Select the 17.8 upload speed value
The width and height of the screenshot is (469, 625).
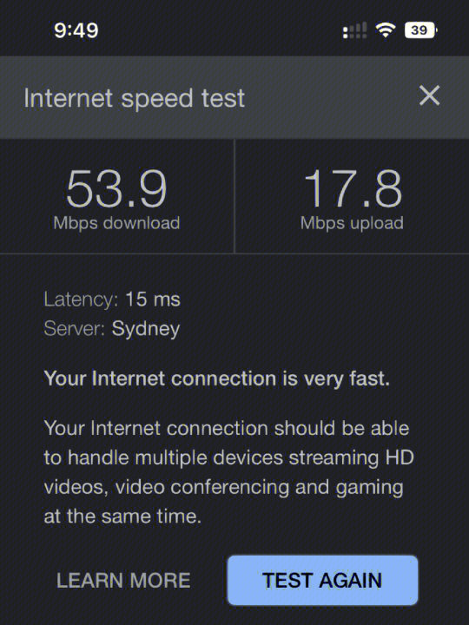click(352, 188)
